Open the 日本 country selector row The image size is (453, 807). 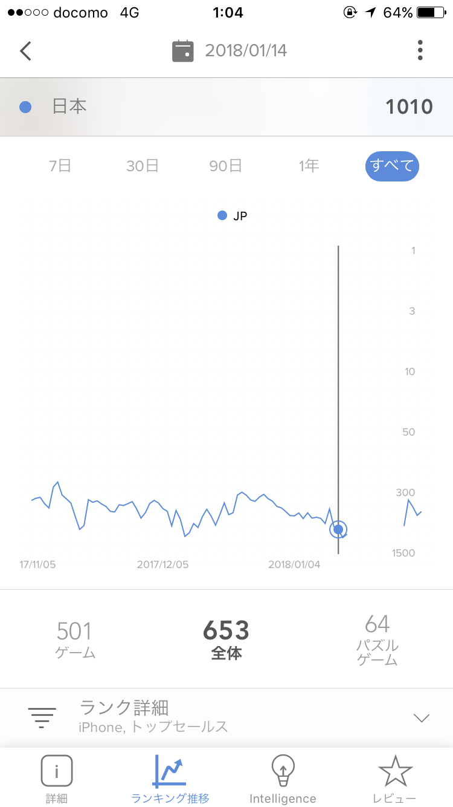click(x=226, y=107)
